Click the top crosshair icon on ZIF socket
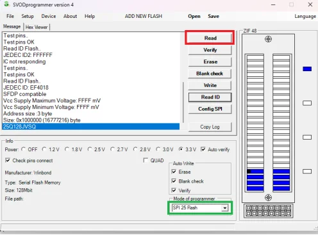 click(x=268, y=39)
